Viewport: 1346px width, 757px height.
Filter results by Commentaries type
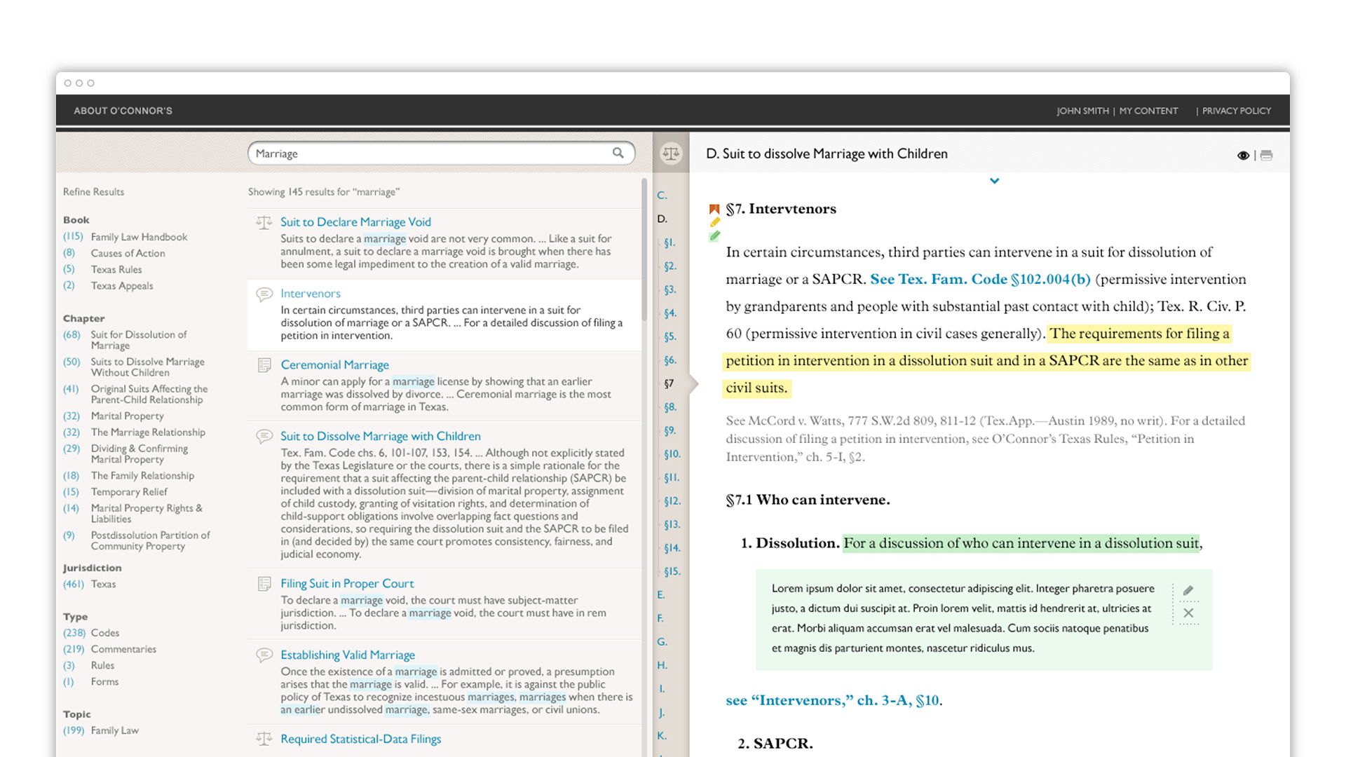coord(123,649)
